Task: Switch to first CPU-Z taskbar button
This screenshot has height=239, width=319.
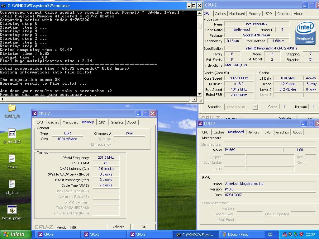Action: pos(57,234)
